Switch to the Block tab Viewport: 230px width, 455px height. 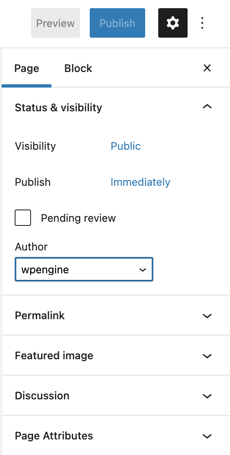tap(78, 68)
